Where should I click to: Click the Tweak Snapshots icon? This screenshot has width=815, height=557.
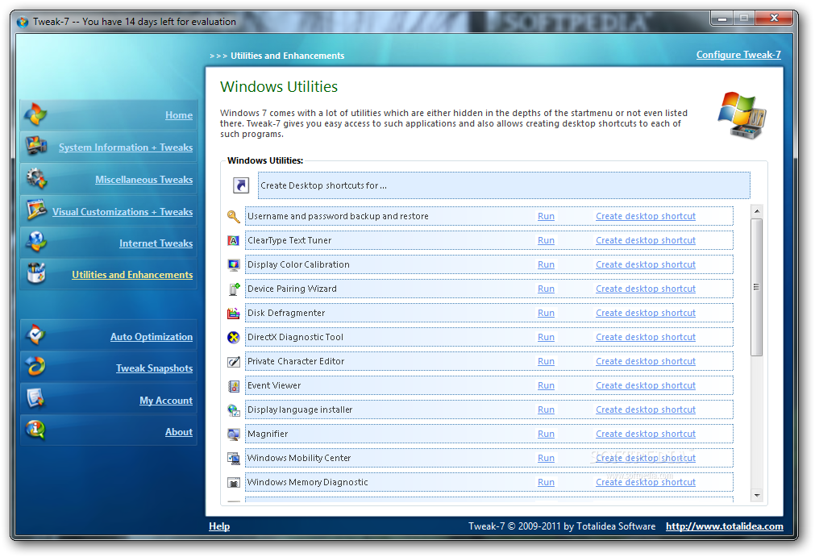pos(35,366)
